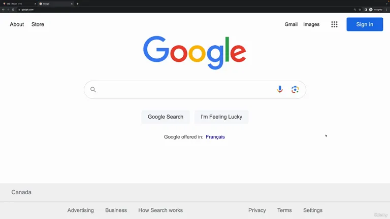The width and height of the screenshot is (390, 219).
Task: Open the side panel icon in toolbar
Action: (x=366, y=10)
